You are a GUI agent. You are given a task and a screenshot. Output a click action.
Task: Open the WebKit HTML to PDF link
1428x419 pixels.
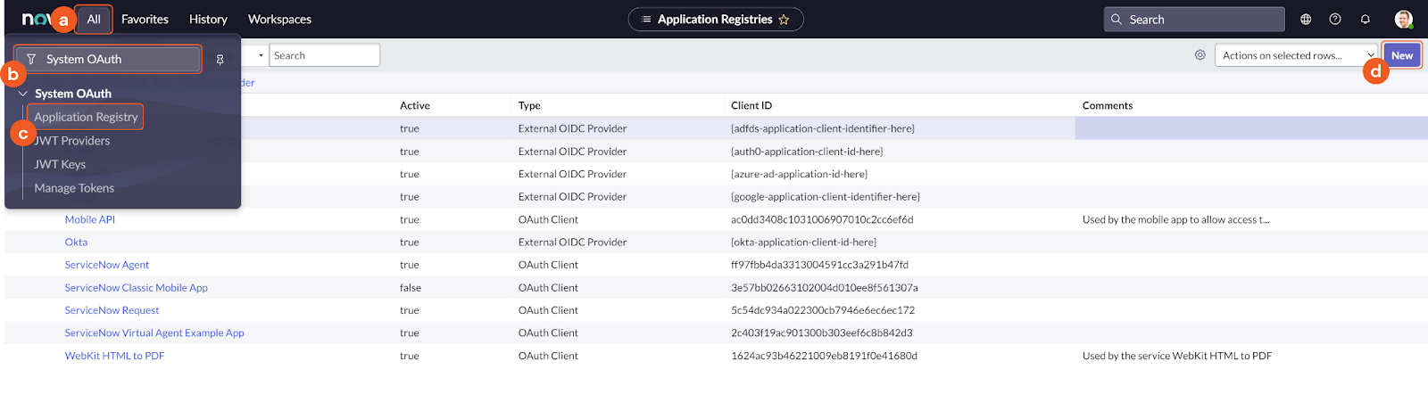click(x=114, y=356)
